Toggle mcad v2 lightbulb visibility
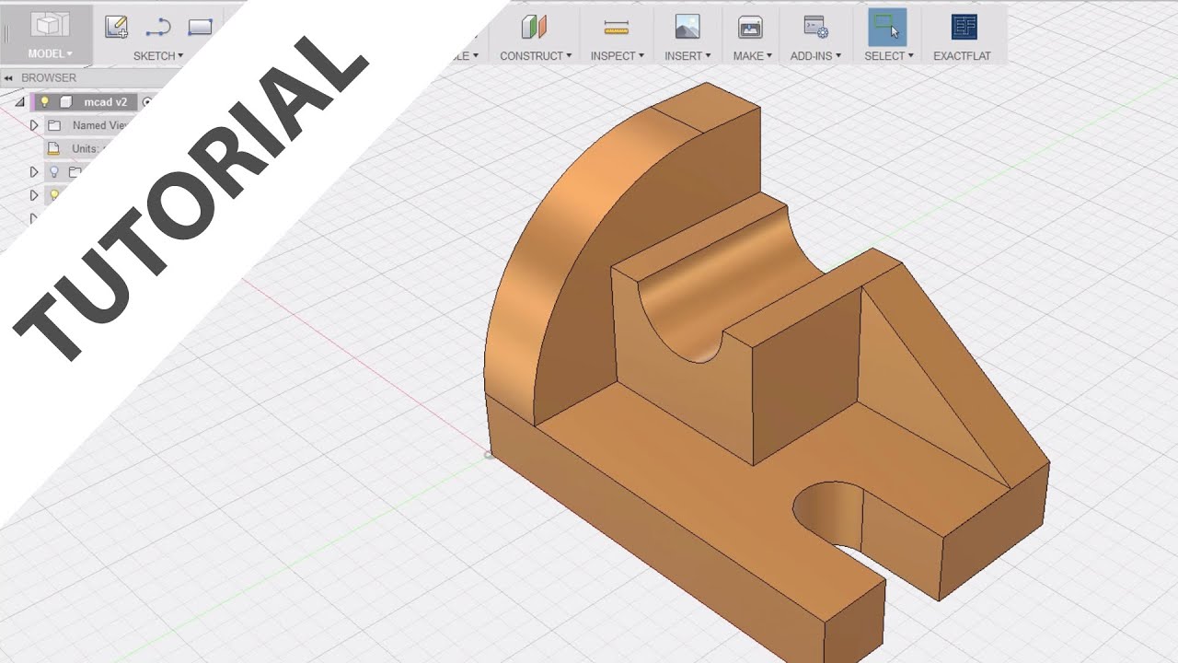Screen dimensions: 1178x663 click(x=43, y=102)
